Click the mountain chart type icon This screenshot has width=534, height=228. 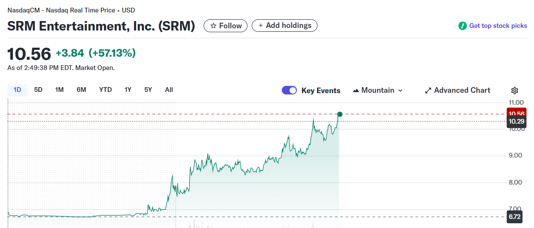pos(356,90)
